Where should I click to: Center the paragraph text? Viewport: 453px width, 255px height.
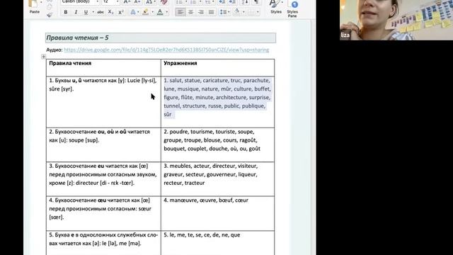pyautogui.click(x=190, y=12)
